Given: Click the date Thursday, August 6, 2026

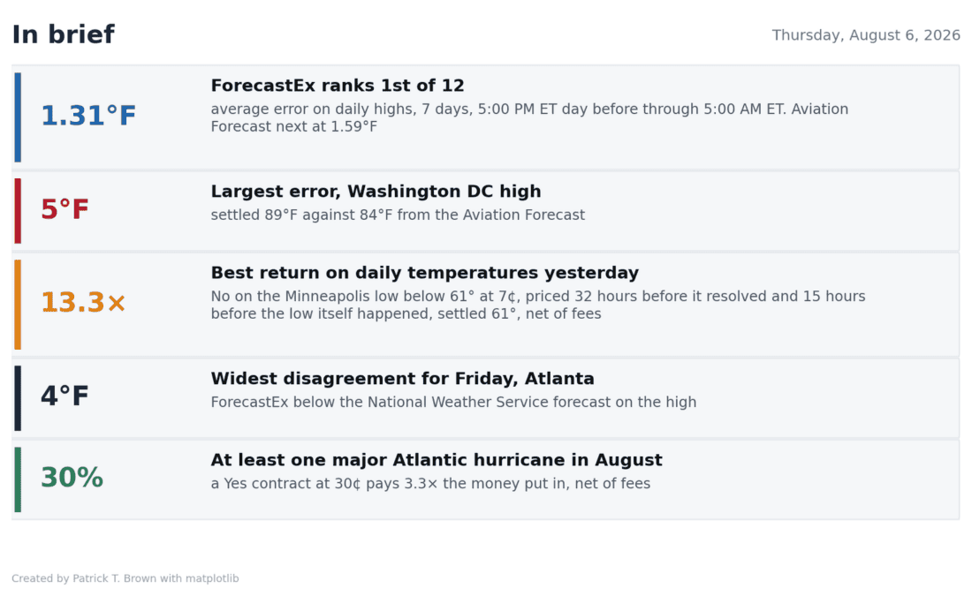Looking at the screenshot, I should tap(865, 35).
